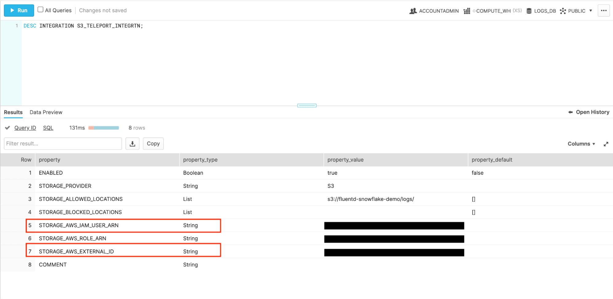The height and width of the screenshot is (299, 613).
Task: Open the three-dots more options menu
Action: (x=603, y=10)
